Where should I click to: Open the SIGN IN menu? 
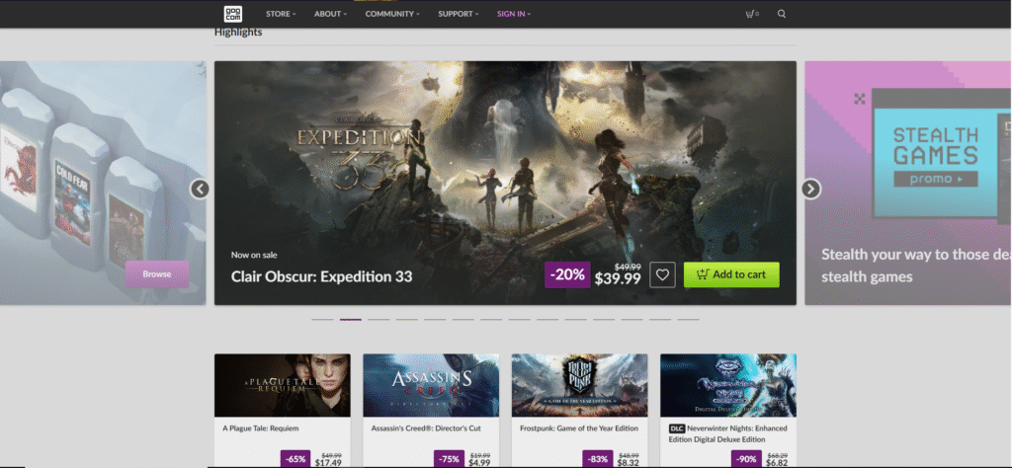[x=514, y=14]
